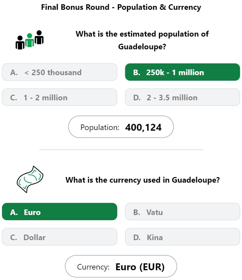Click the Population 400,124 result pill
The height and width of the screenshot is (280, 242).
click(x=121, y=127)
